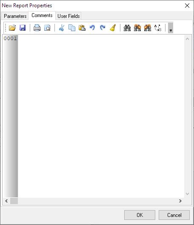Click the Open file folder icon
Image resolution: width=194 pixels, height=225 pixels.
coord(12,28)
